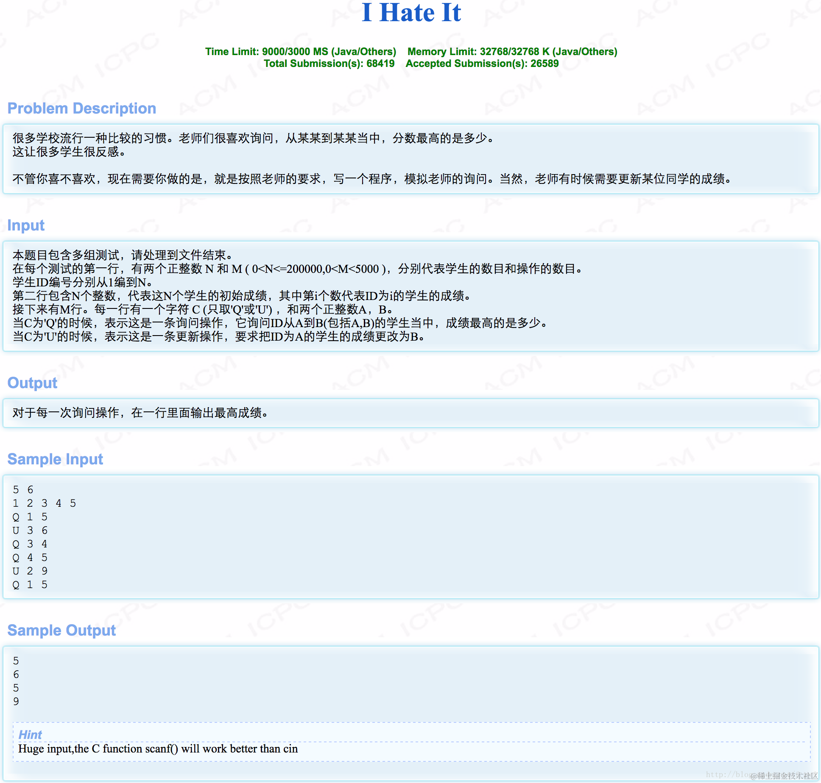Click the scanf() hint sentence
The width and height of the screenshot is (821, 783).
(x=158, y=749)
